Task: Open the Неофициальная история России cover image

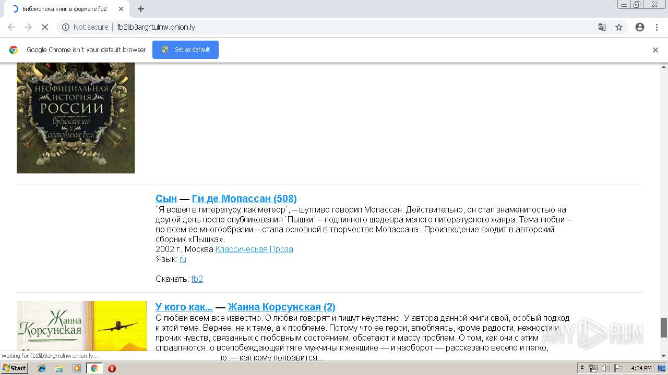Action: coord(76,118)
